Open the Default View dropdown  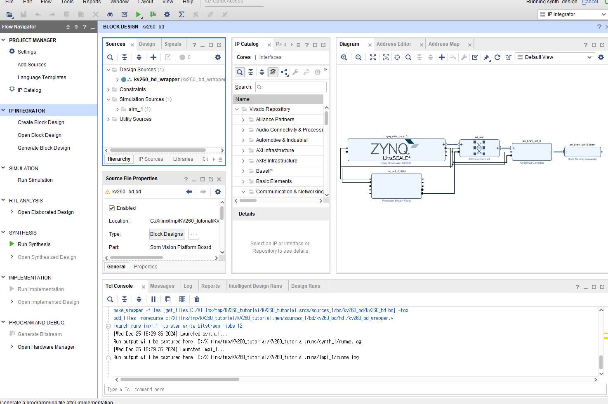(555, 57)
